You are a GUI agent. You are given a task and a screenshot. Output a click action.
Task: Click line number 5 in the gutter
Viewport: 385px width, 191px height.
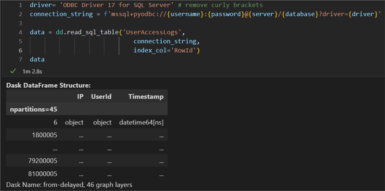20,41
